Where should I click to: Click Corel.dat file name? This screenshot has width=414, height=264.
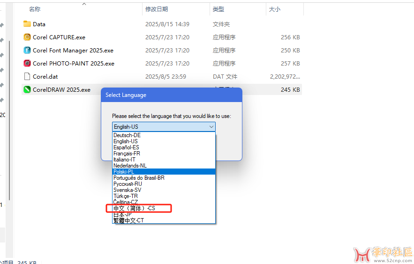click(45, 77)
